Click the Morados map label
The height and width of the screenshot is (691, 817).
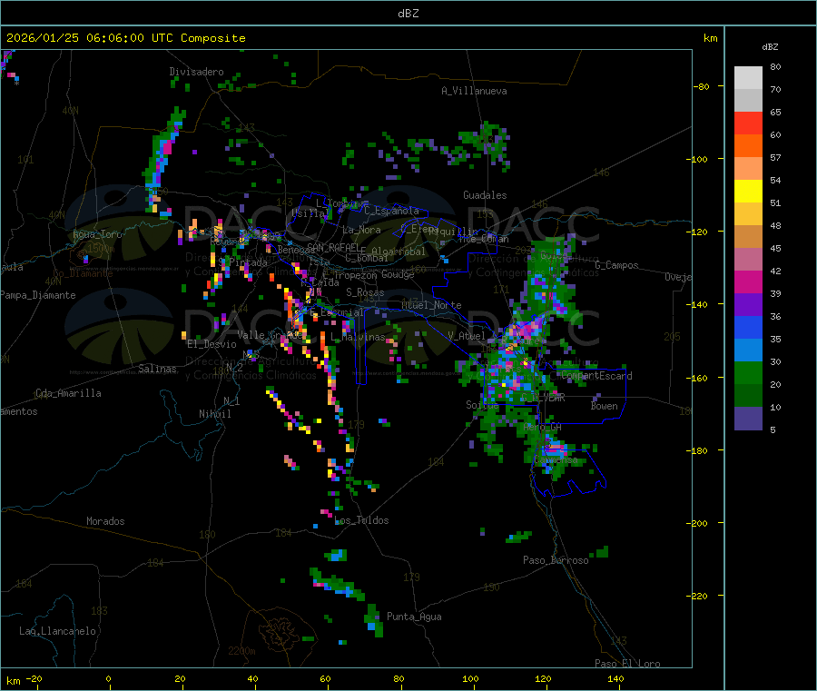(x=105, y=521)
